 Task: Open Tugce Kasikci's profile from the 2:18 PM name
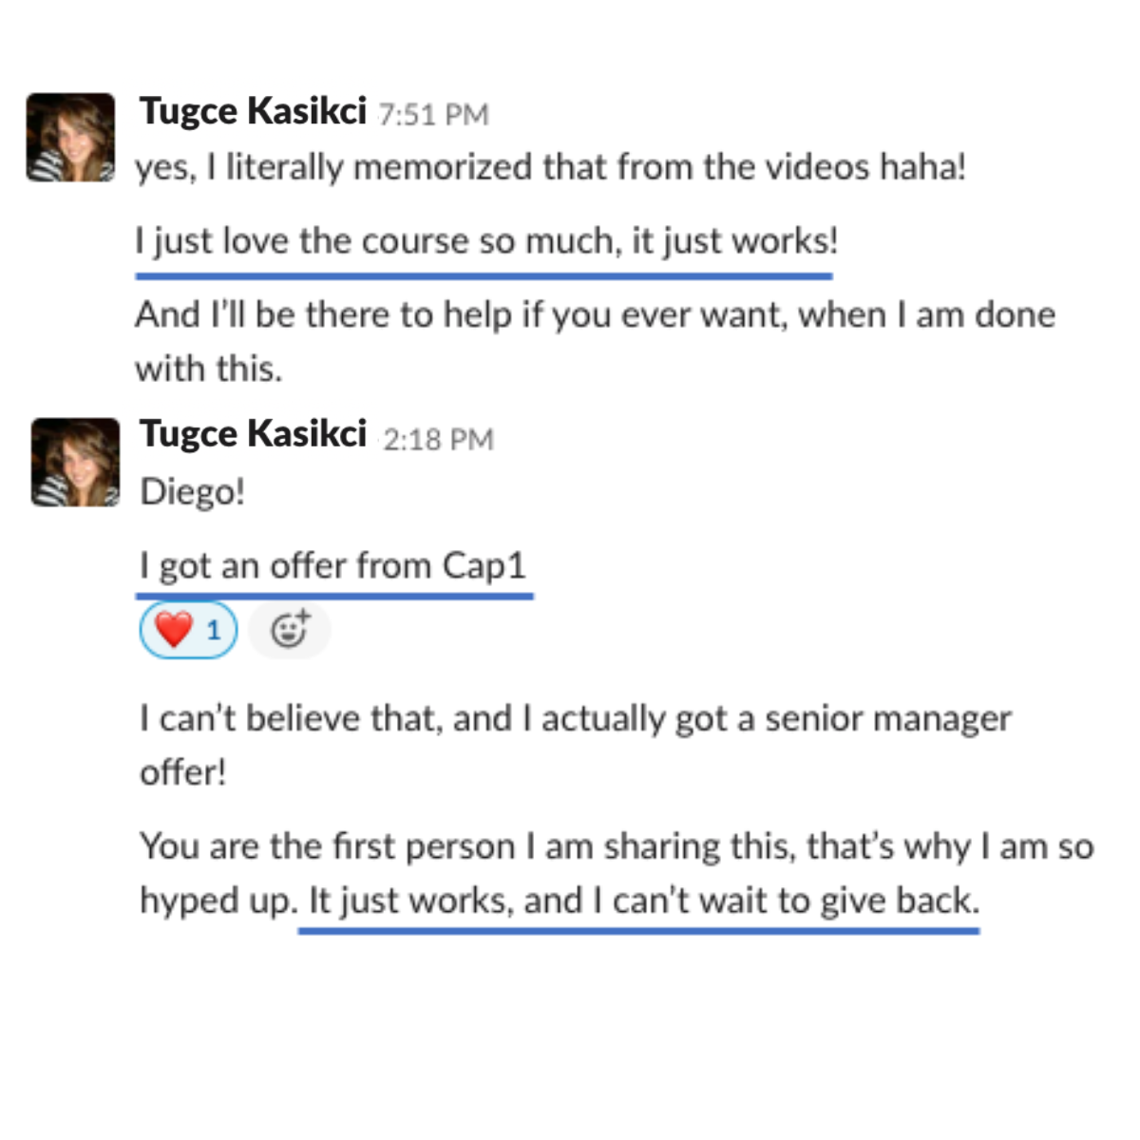coord(253,434)
